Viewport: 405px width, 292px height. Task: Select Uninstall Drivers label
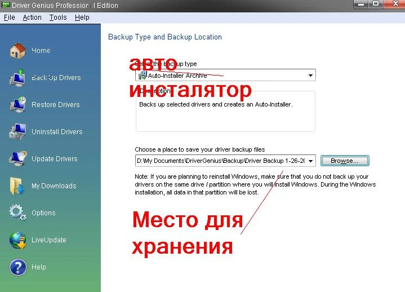(57, 131)
